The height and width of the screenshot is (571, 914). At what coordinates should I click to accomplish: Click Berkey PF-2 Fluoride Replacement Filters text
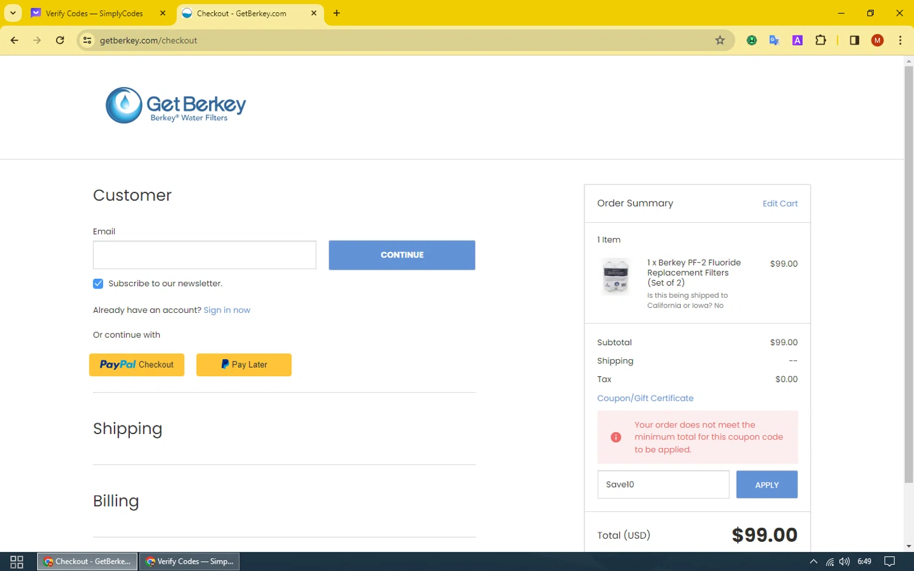(x=694, y=273)
